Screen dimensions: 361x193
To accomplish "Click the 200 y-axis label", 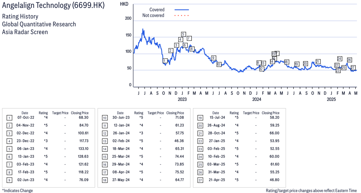I will (x=128, y=19).
